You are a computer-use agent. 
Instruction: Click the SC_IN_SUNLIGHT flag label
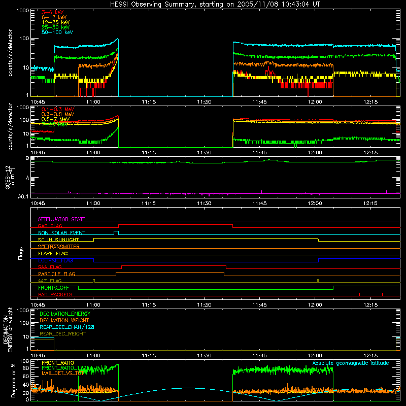pos(58,240)
